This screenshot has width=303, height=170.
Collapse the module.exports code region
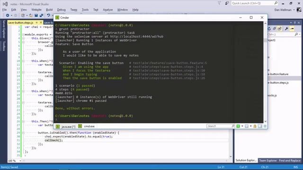coord(23,34)
